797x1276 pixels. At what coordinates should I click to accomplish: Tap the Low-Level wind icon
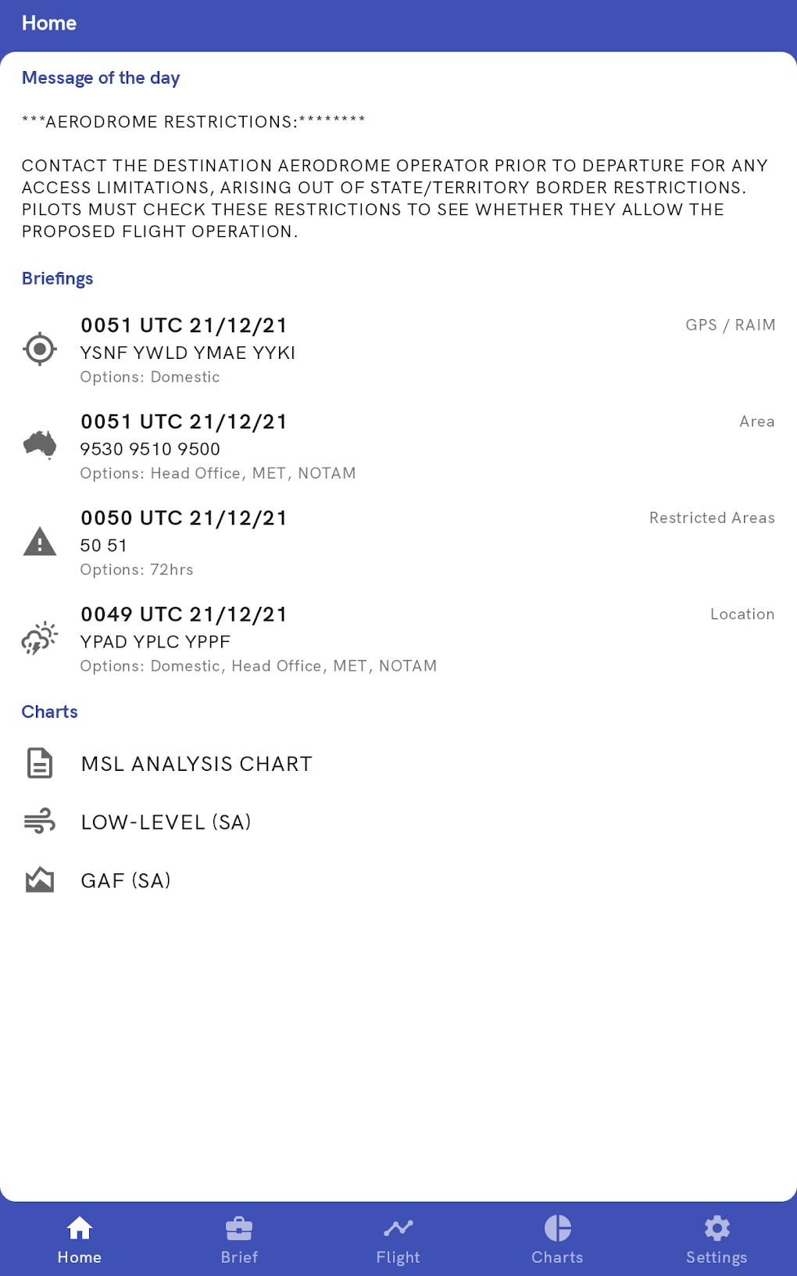(x=40, y=821)
